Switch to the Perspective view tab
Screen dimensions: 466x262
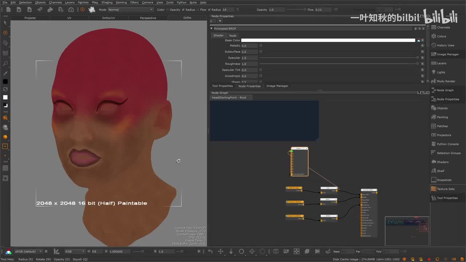(148, 18)
